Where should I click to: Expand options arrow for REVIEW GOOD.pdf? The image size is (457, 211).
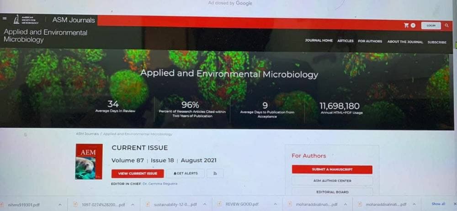[x=275, y=204]
